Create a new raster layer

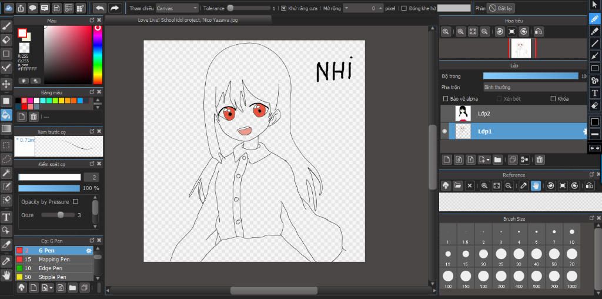tap(446, 160)
